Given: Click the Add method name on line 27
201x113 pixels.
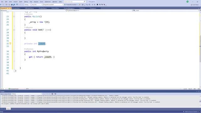Looking at the screenshot, I should point(40,30).
